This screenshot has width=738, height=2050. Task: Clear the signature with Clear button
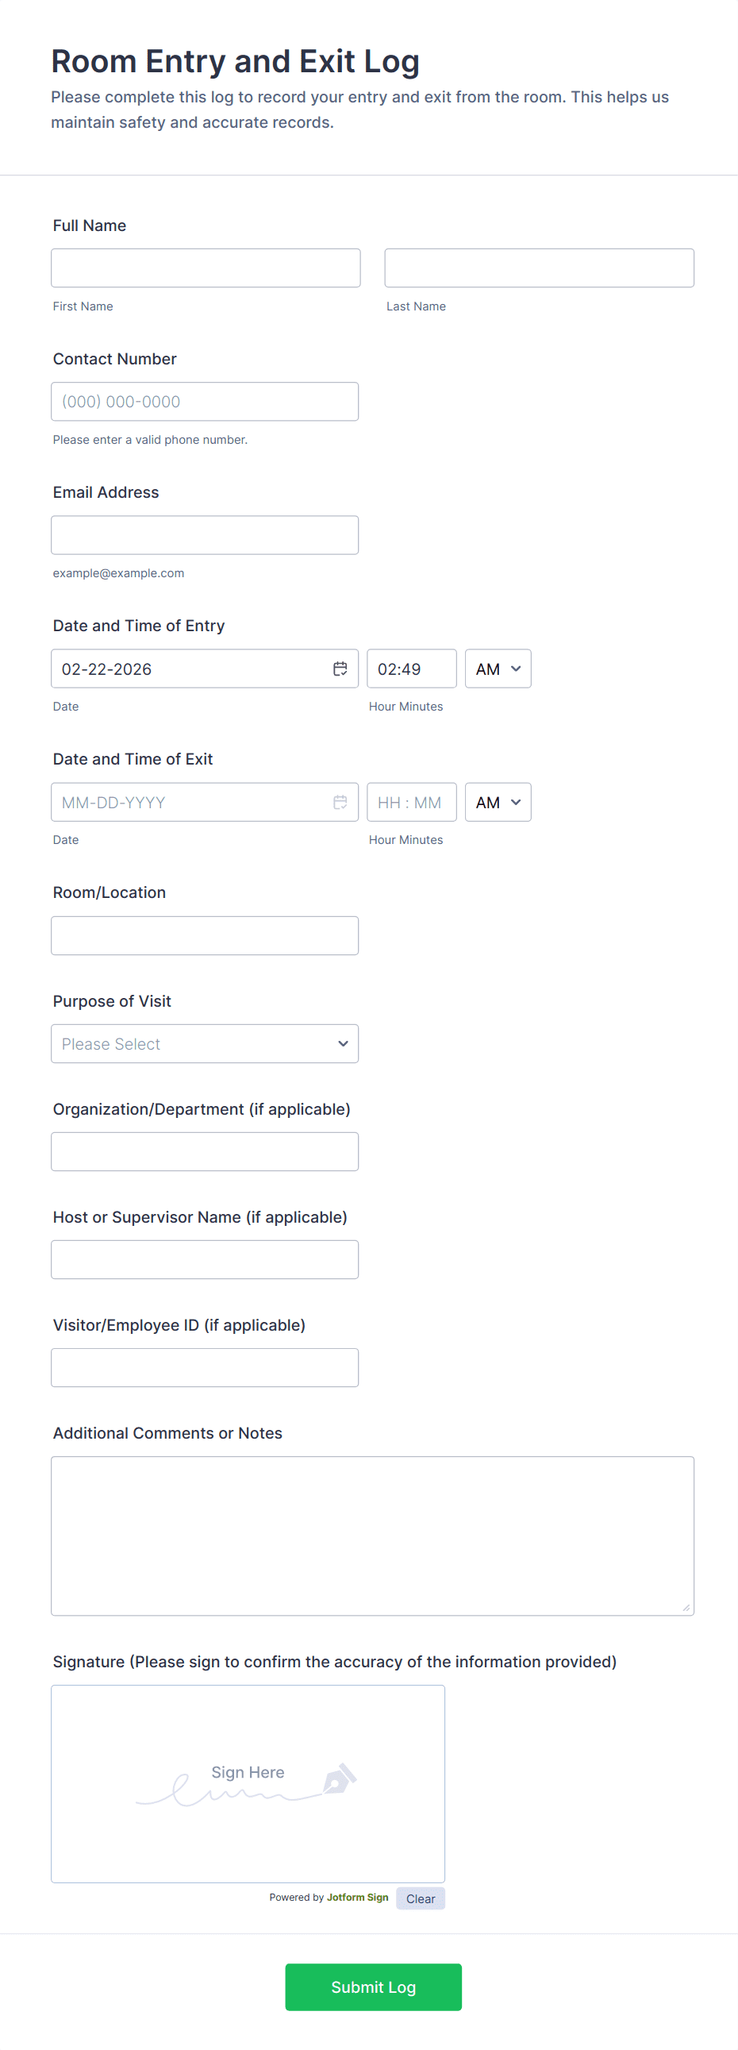coord(420,1898)
